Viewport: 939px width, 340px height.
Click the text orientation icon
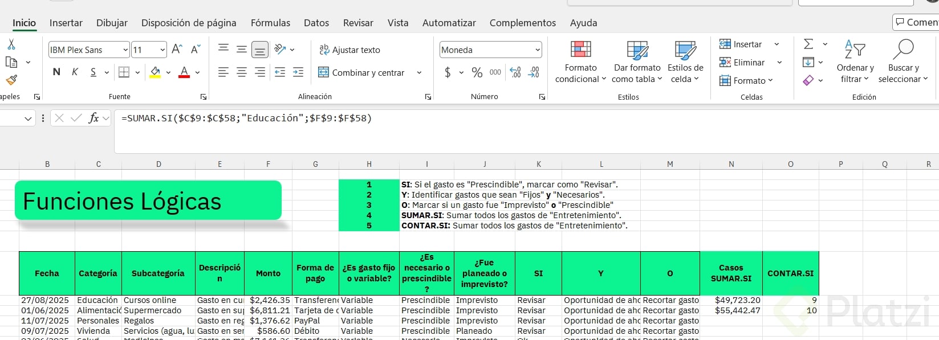pyautogui.click(x=280, y=50)
